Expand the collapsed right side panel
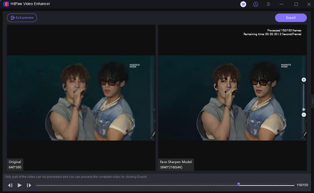314x193 pixels. [x=312, y=101]
